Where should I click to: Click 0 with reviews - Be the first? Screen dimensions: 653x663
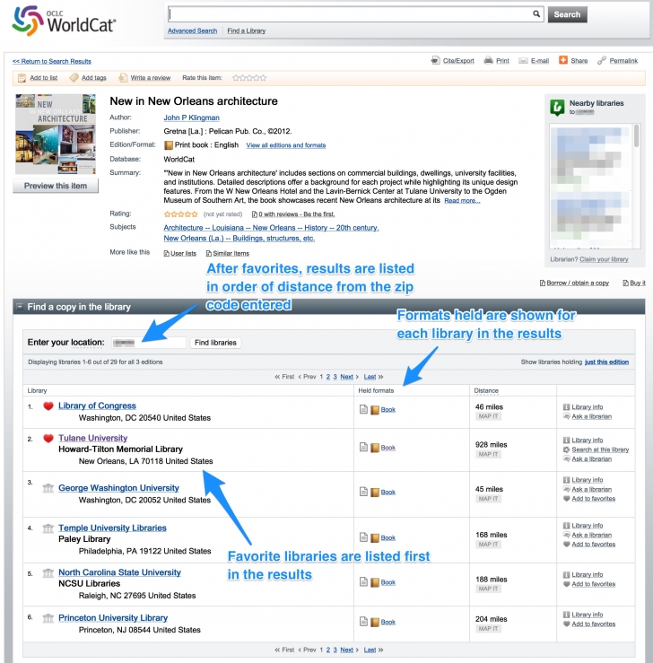pos(297,214)
